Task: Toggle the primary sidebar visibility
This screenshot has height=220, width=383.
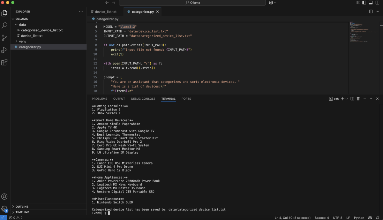Action: pyautogui.click(x=364, y=3)
